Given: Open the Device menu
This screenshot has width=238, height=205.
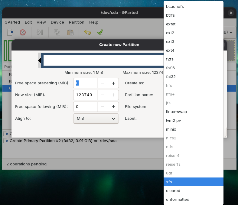Looking at the screenshot, I should tap(57, 22).
